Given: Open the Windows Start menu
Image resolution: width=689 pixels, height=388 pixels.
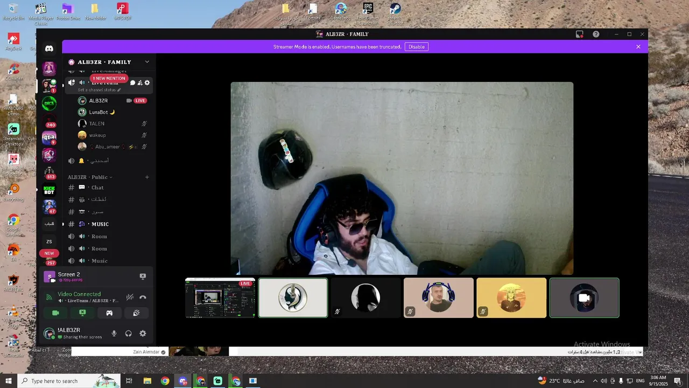Looking at the screenshot, I should (x=9, y=381).
